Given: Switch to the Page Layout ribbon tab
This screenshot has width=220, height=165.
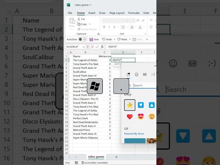Looking at the screenshot, I should pos(117,13).
